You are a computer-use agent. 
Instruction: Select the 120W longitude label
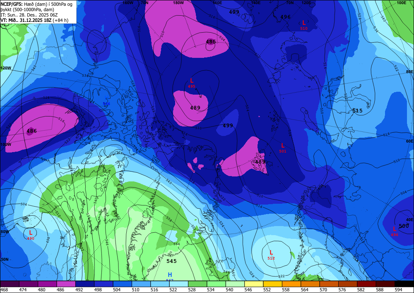coord(6,68)
